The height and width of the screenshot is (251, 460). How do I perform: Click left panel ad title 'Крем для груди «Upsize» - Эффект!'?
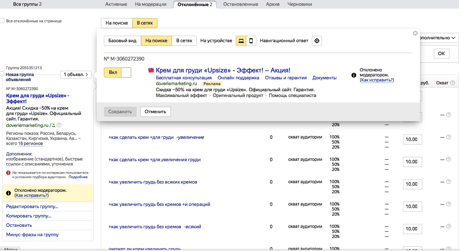pos(37,98)
